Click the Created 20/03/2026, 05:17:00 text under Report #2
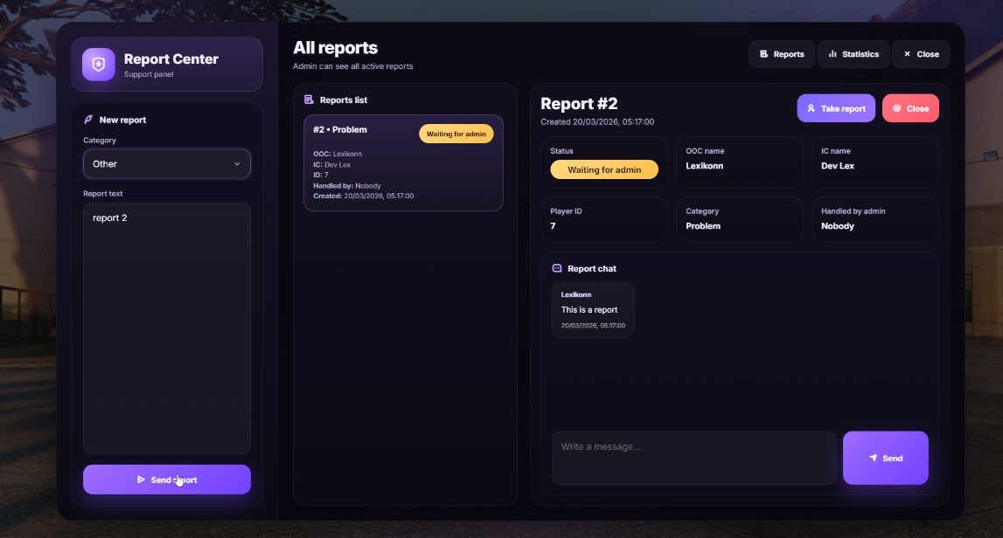 click(597, 122)
